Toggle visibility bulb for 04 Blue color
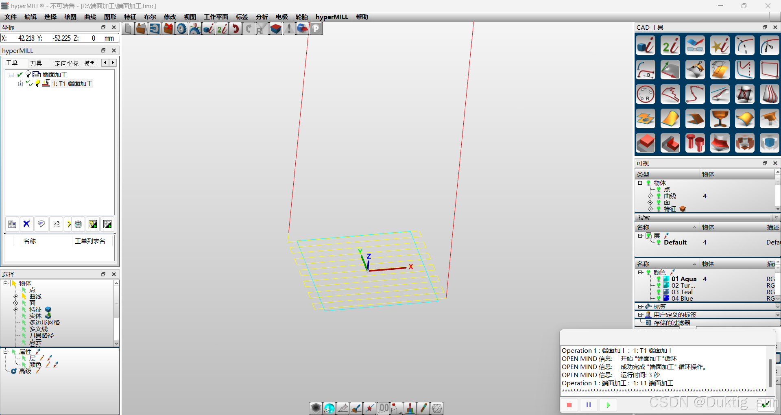 659,299
